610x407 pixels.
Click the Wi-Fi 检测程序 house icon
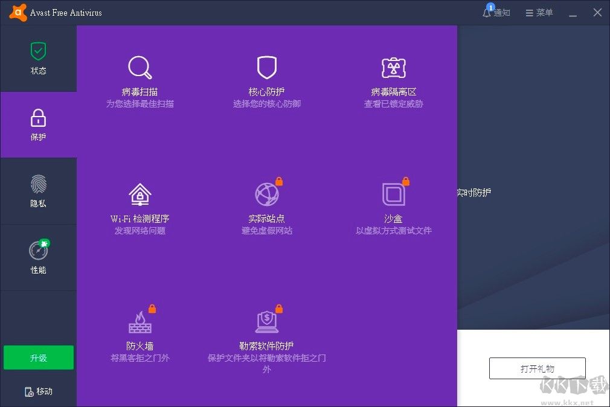(140, 194)
